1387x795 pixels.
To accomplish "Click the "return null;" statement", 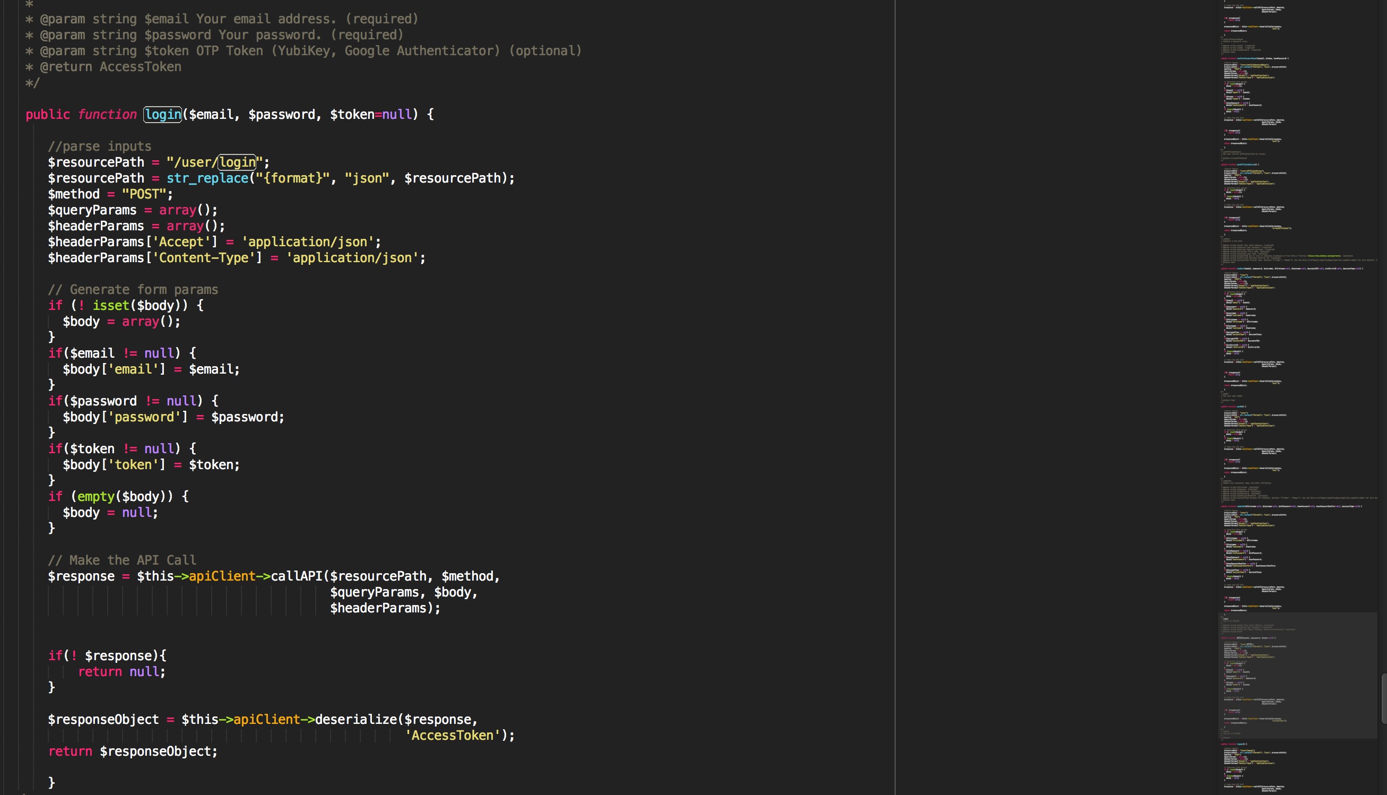I will 121,671.
